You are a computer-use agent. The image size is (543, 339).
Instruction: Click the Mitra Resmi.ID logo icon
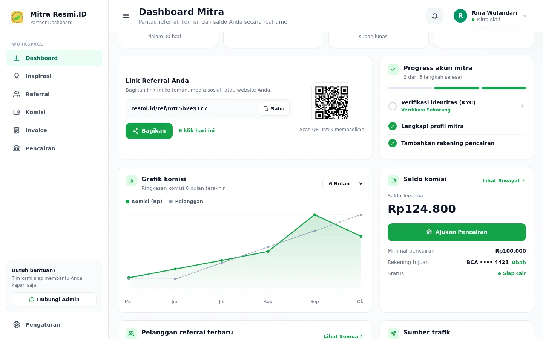point(17,17)
